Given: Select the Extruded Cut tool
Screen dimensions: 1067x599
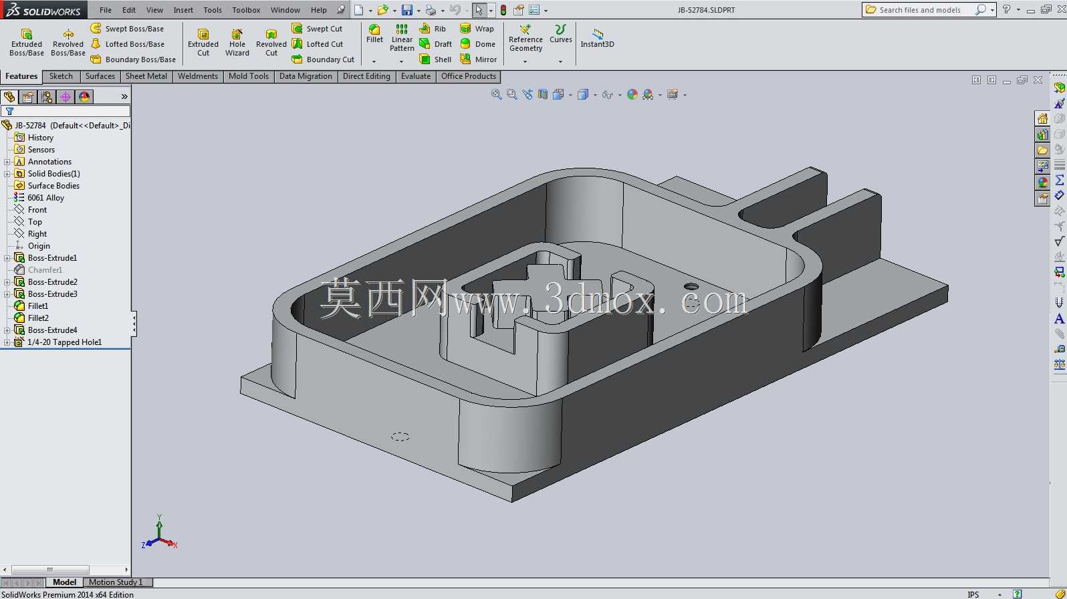Looking at the screenshot, I should (203, 43).
